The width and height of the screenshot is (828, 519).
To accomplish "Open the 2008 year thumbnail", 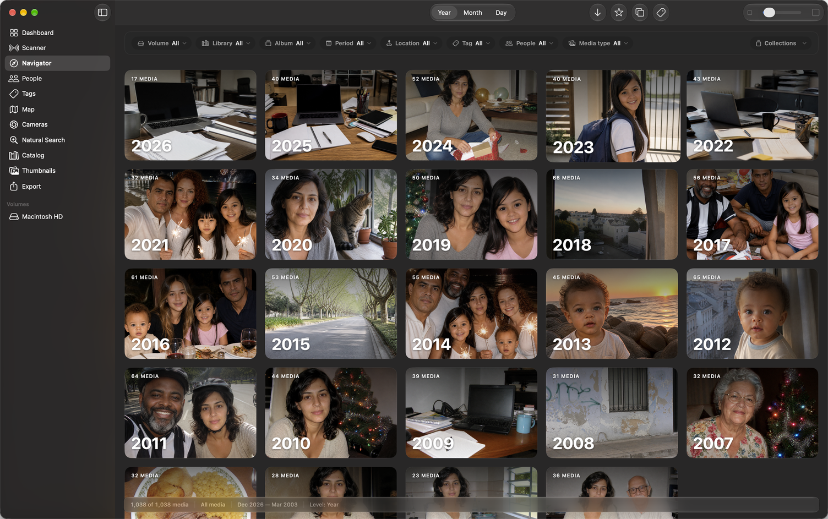I will [x=612, y=413].
